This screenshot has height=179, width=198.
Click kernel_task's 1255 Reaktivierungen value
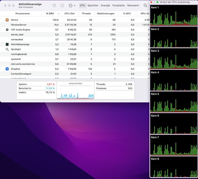113,34
